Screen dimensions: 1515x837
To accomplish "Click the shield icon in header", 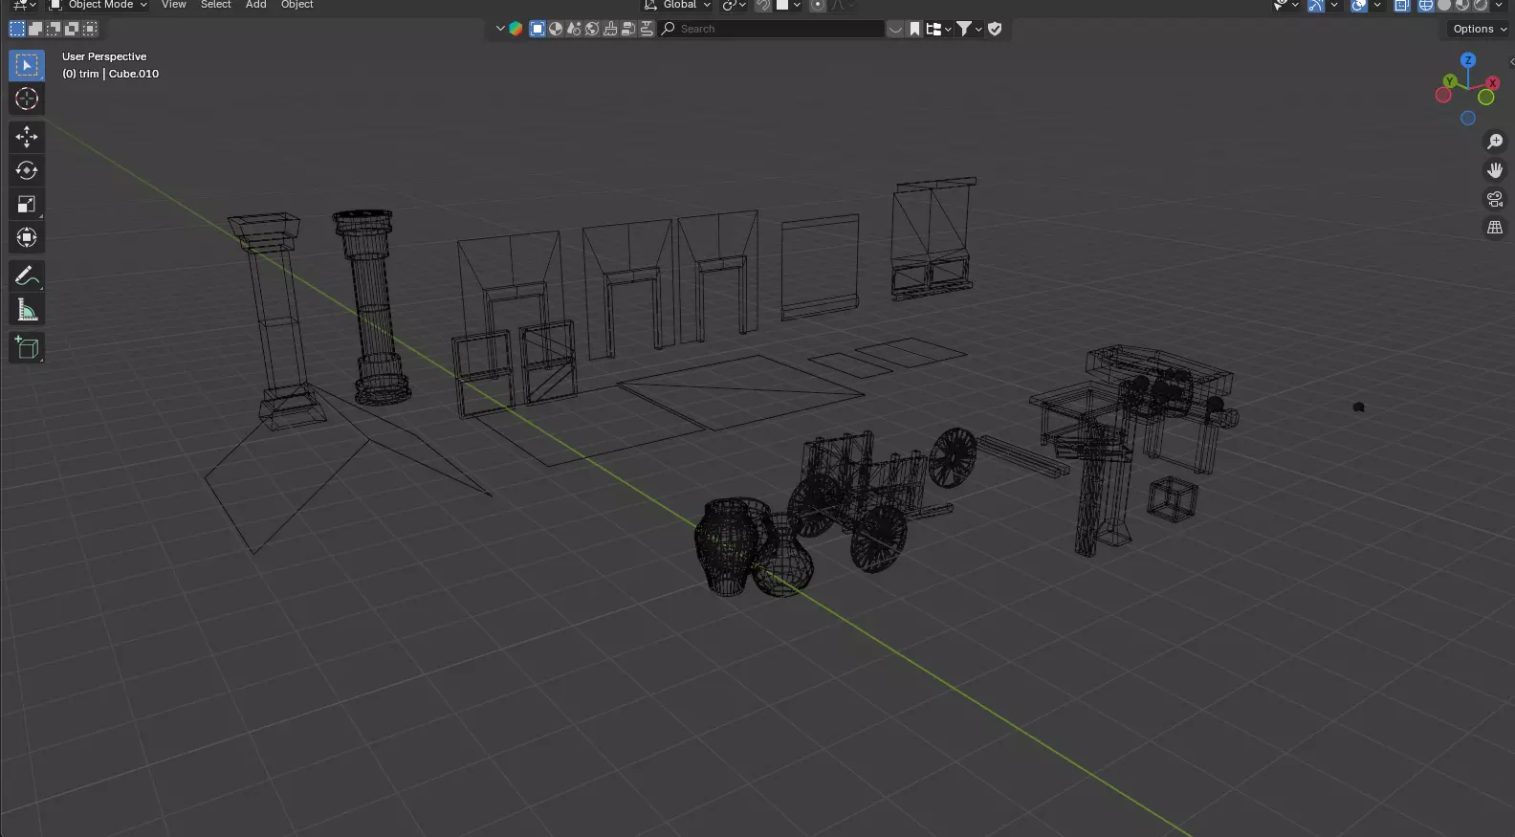I will point(995,29).
